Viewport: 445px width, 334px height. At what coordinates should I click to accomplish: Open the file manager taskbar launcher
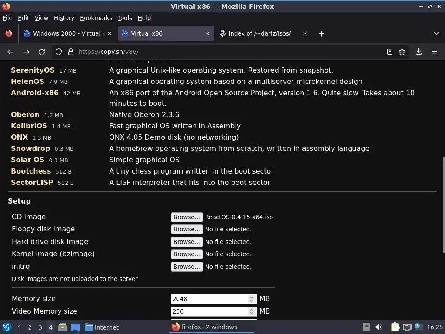point(63,327)
